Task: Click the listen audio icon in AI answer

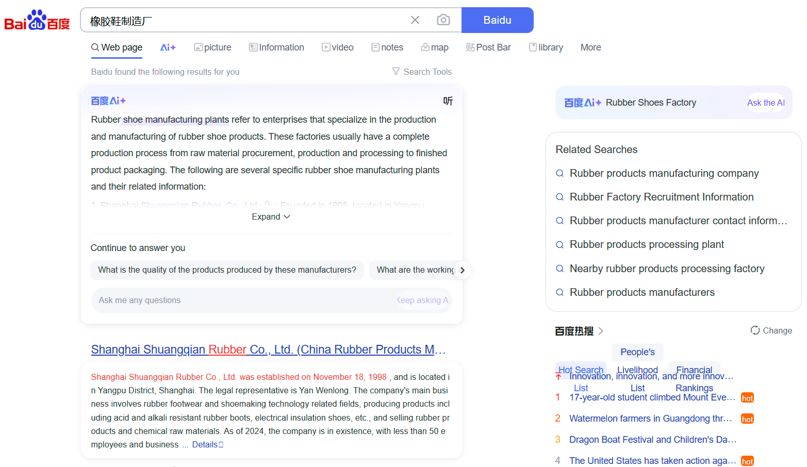Action: pyautogui.click(x=448, y=101)
